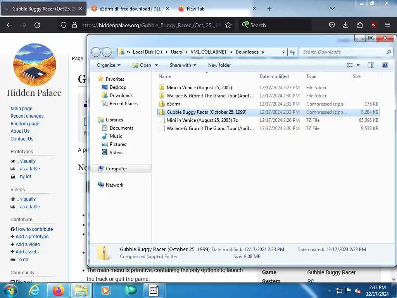Expand view options dropdown arrow
This screenshot has height=298, width=397.
[x=358, y=65]
